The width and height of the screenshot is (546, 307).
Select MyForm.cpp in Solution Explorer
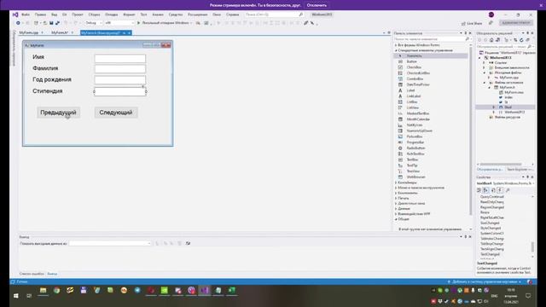[x=508, y=78]
